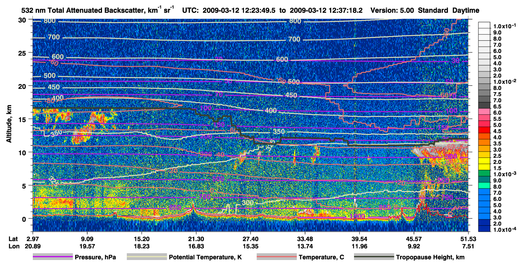Click the colorbar label 7.5
The image size is (520, 266).
497,94
